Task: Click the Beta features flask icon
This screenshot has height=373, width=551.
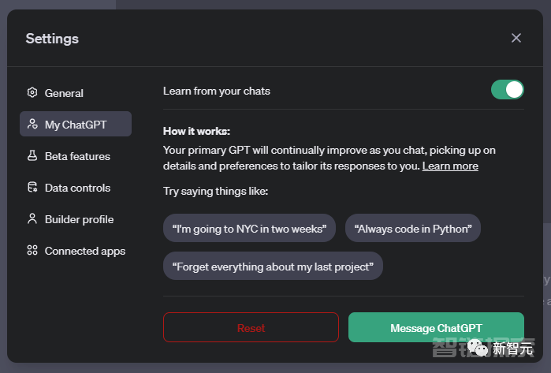Action: click(32, 155)
